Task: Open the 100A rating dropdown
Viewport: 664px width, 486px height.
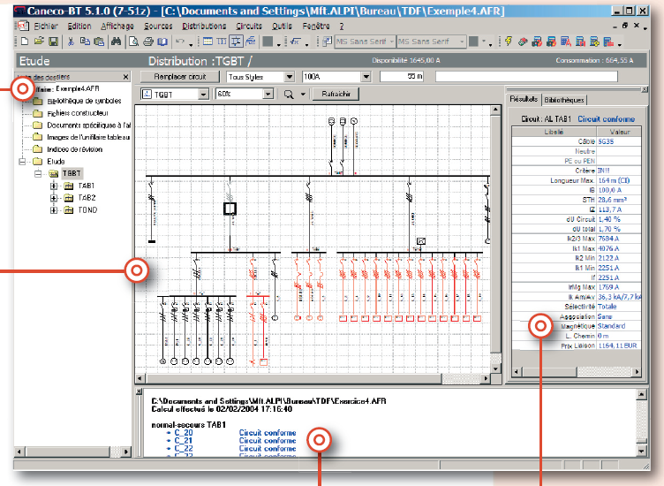Action: 366,77
